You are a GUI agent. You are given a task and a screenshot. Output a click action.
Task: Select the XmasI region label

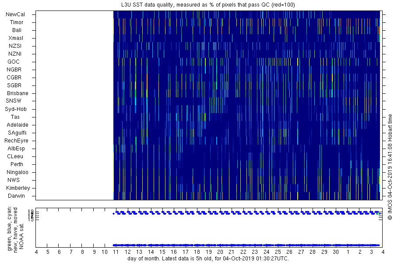(x=16, y=38)
